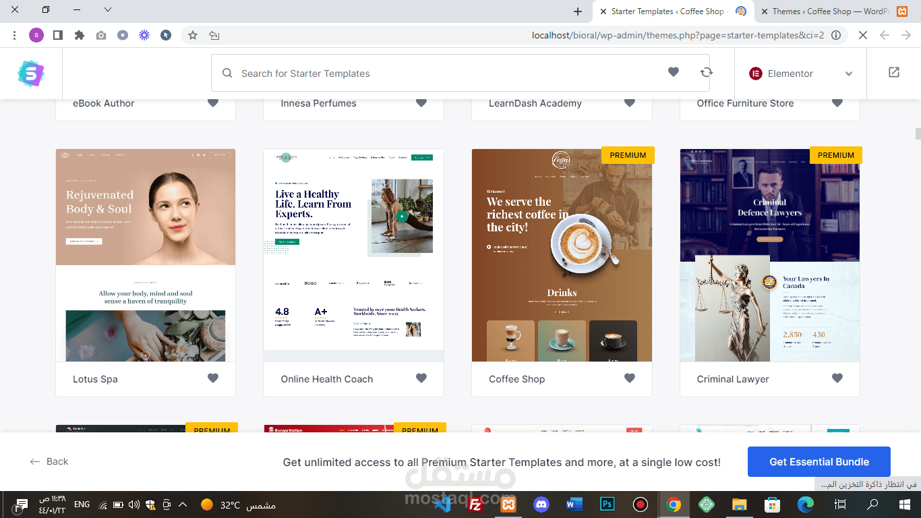Favorite the eBook Author template

point(213,103)
